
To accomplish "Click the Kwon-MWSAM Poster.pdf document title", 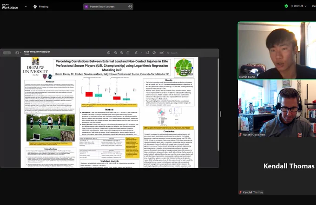I will point(37,52).
